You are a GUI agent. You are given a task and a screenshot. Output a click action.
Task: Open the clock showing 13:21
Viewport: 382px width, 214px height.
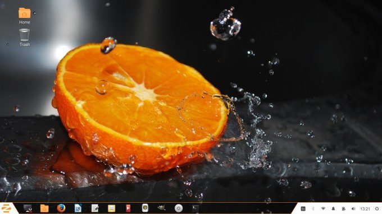point(365,209)
